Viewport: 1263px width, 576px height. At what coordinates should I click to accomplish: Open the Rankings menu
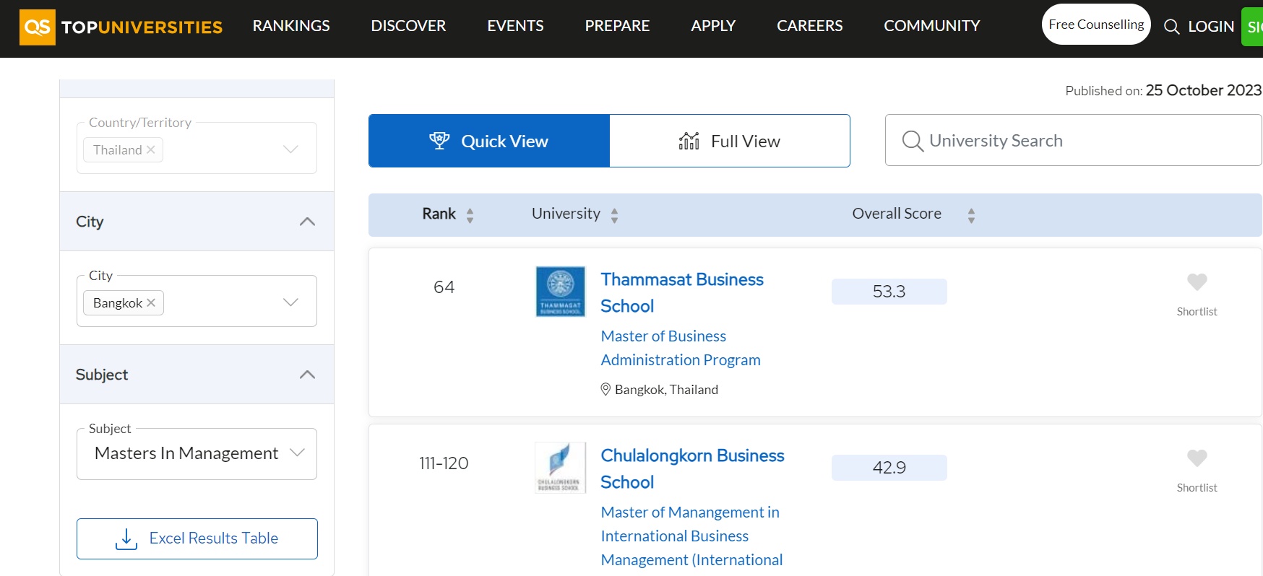coord(291,26)
